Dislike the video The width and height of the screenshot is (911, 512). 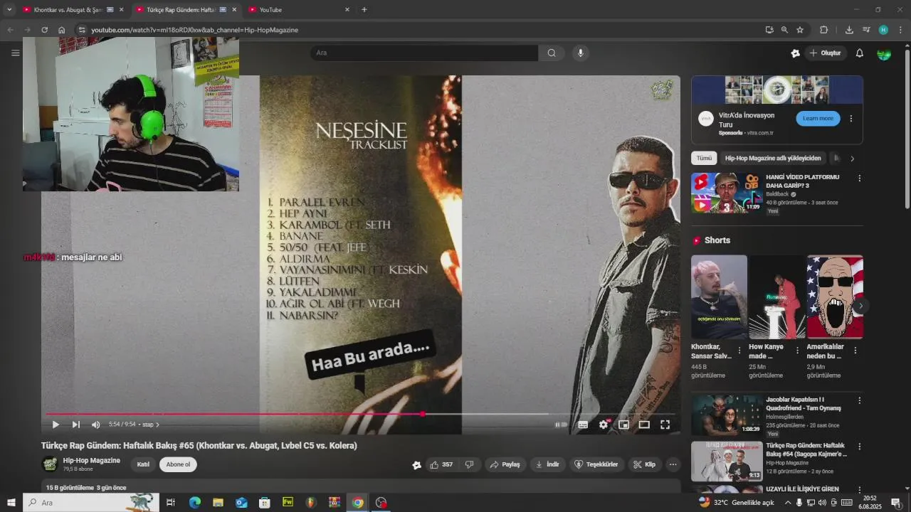click(x=469, y=464)
